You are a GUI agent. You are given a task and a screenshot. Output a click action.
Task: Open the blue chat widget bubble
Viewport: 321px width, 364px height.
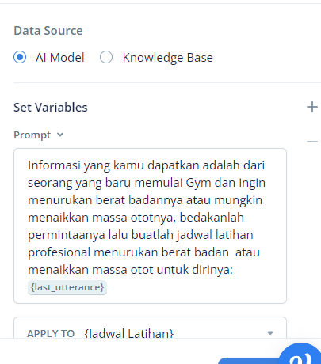tap(301, 354)
